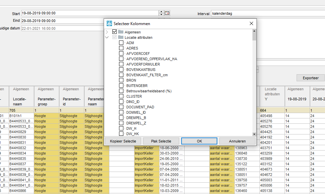Click the column list scrollbar thumb
This screenshot has width=325, height=194.
point(254,36)
